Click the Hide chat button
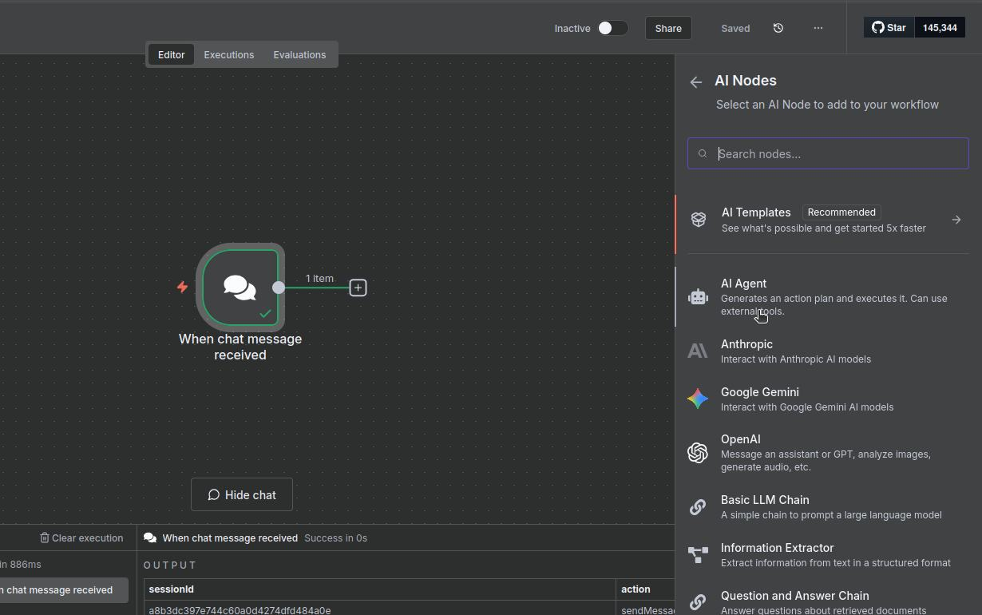This screenshot has height=615, width=982. pos(242,495)
